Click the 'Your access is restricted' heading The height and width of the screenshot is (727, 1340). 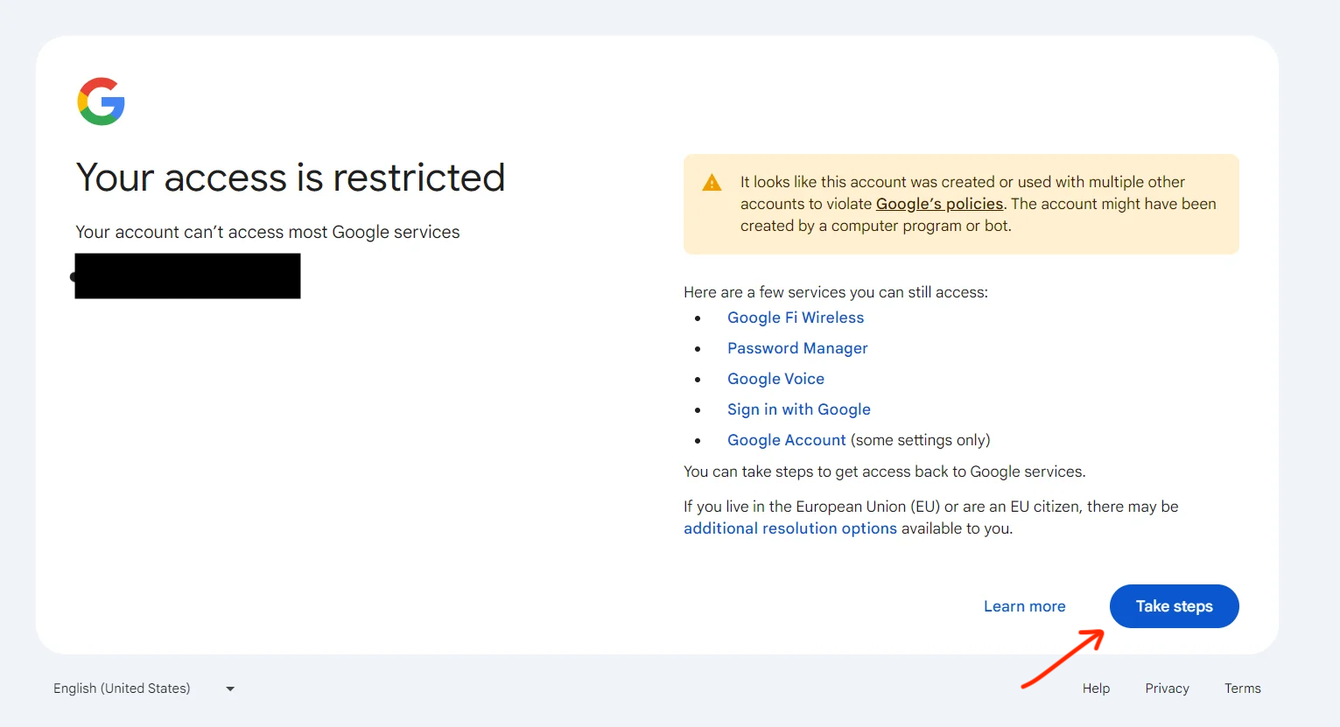click(291, 178)
